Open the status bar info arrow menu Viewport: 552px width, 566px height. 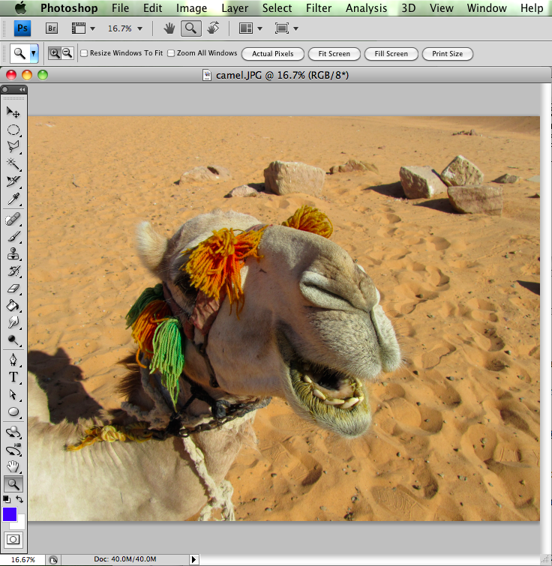193,559
